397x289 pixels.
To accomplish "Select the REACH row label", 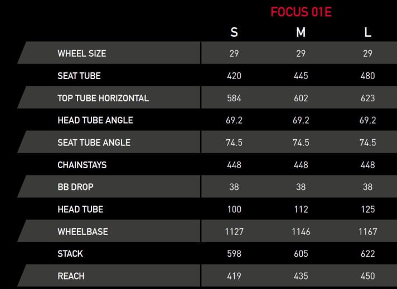I will coord(71,276).
